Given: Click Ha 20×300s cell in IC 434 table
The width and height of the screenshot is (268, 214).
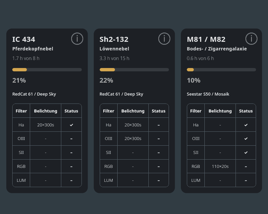Looking at the screenshot, I should [46, 125].
